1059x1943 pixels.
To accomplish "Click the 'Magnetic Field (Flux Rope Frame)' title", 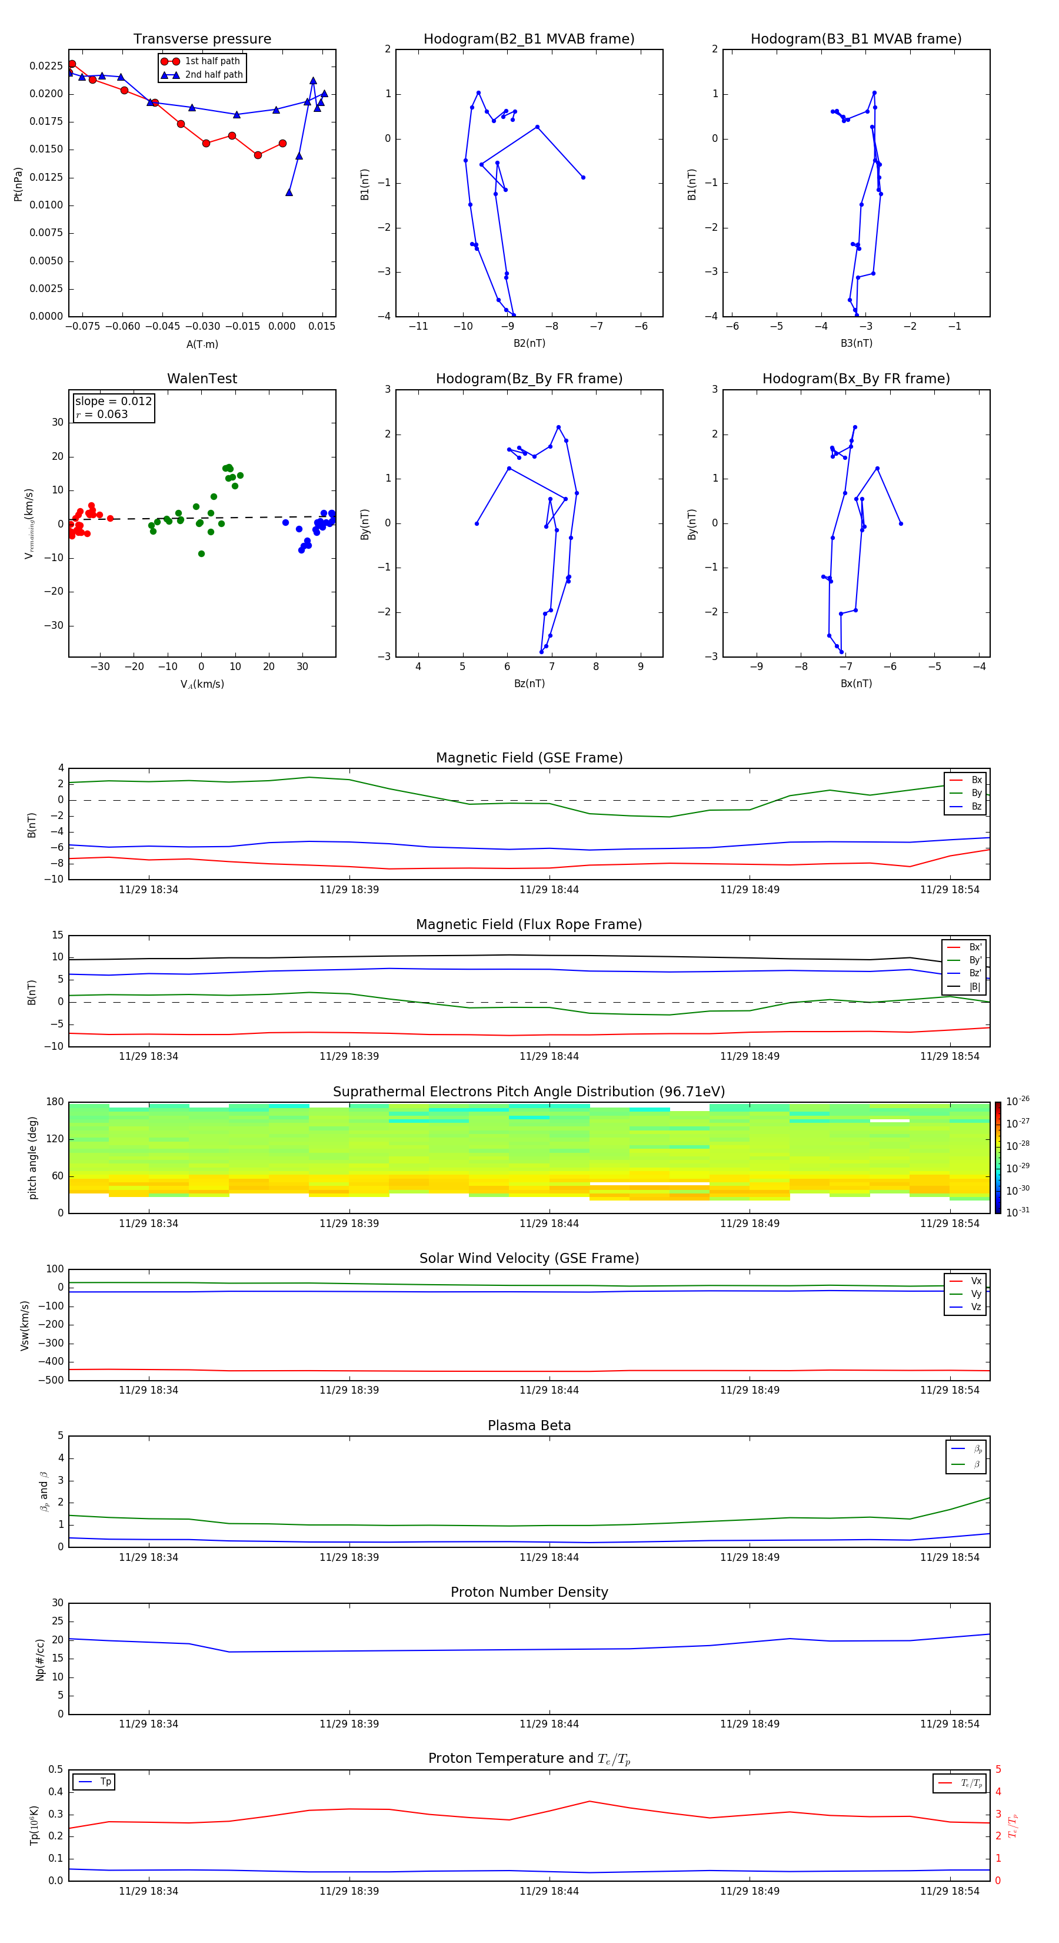I will 529,925.
